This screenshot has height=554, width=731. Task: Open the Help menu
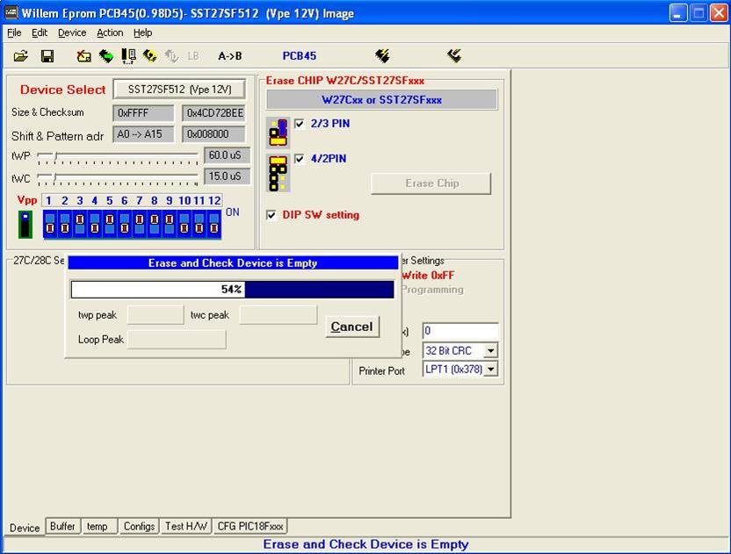pyautogui.click(x=142, y=32)
